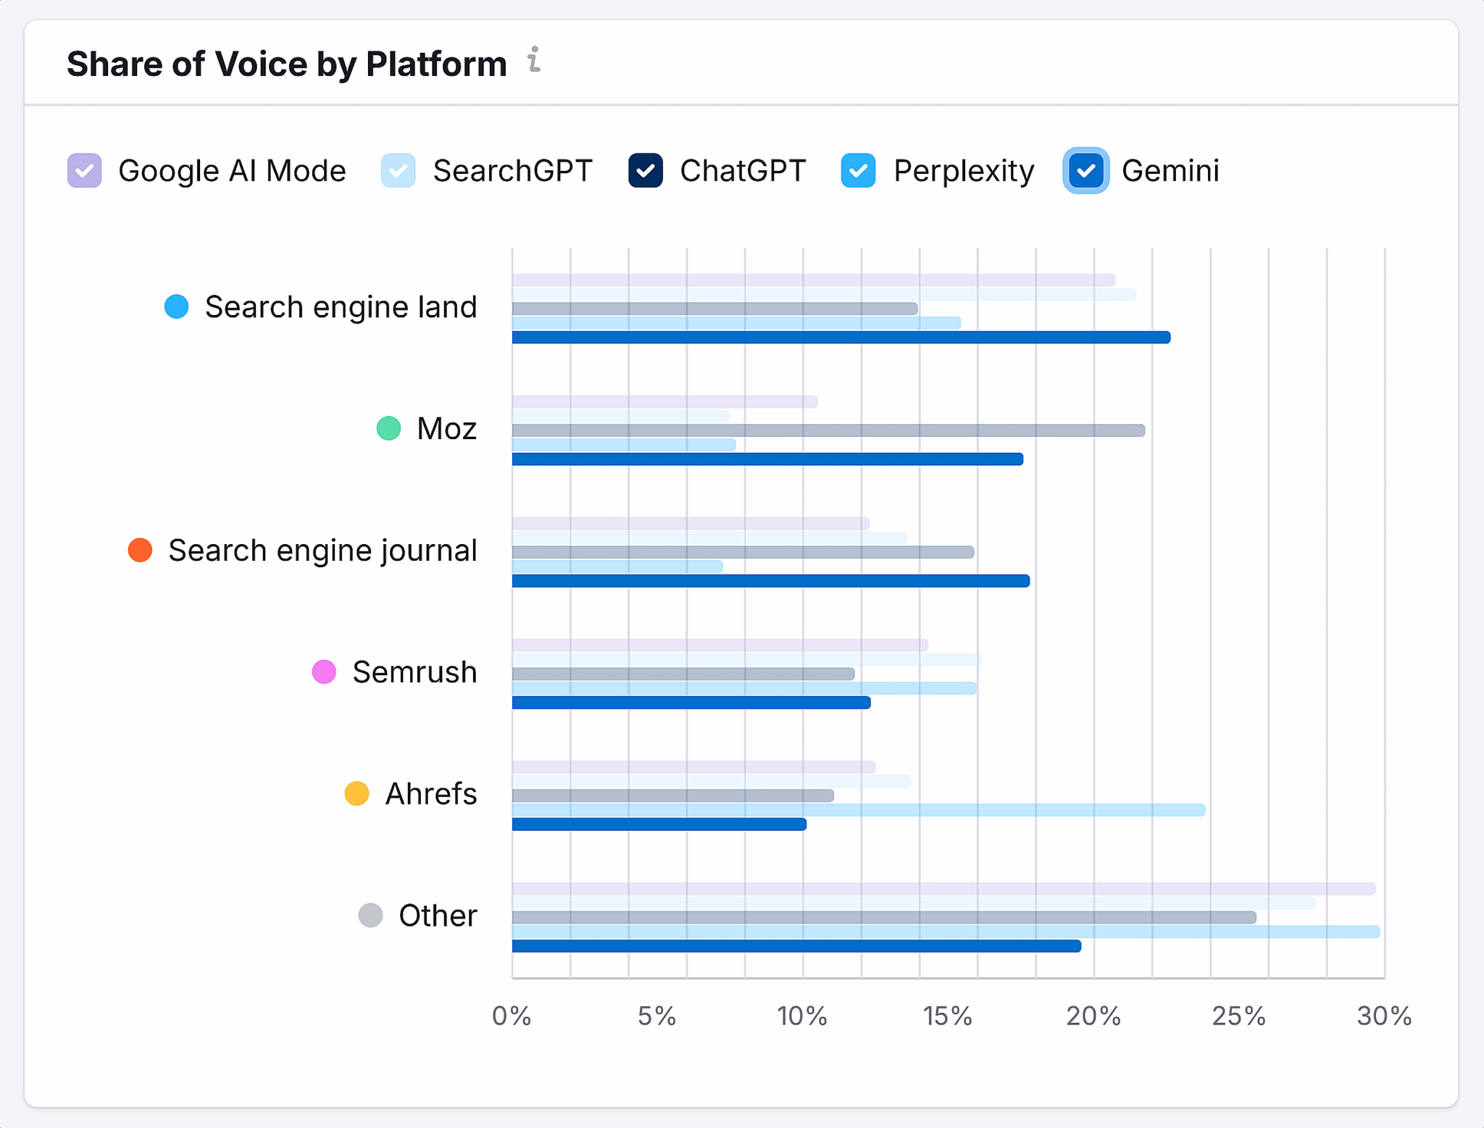Click the info icon beside the chart title
Viewport: 1484px width, 1128px height.
[534, 60]
